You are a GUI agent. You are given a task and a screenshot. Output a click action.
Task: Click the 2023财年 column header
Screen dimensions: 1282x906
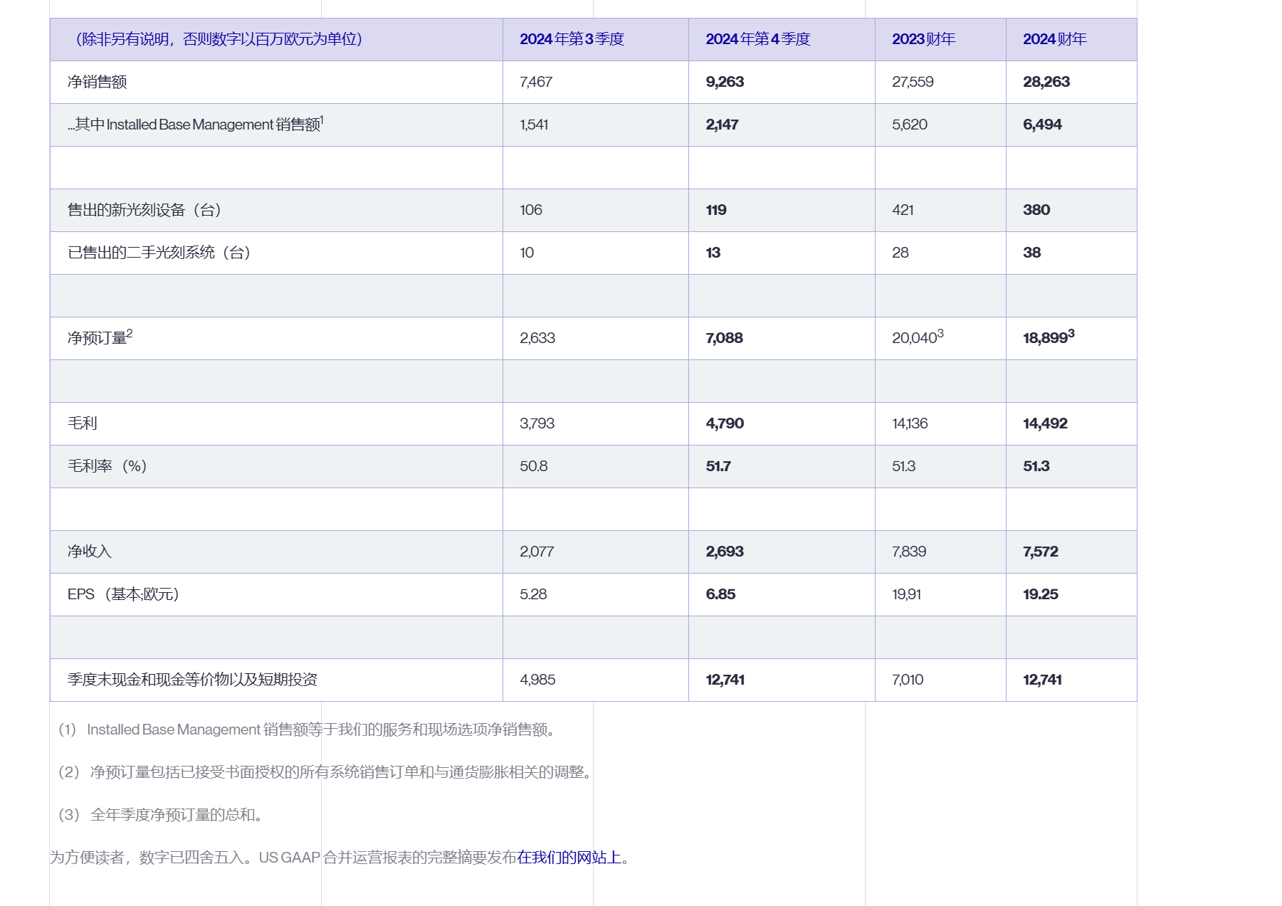923,39
